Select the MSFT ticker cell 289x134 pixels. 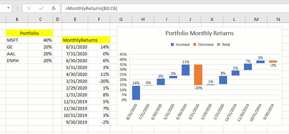(17, 40)
